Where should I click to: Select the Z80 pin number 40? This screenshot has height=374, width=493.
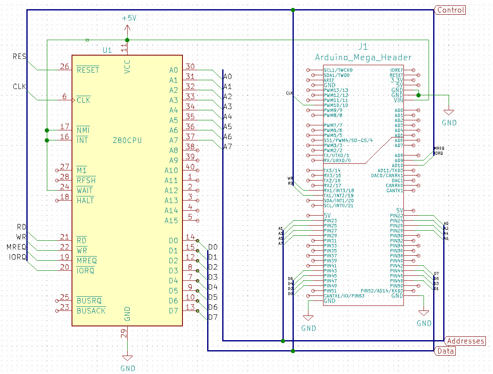pyautogui.click(x=190, y=166)
